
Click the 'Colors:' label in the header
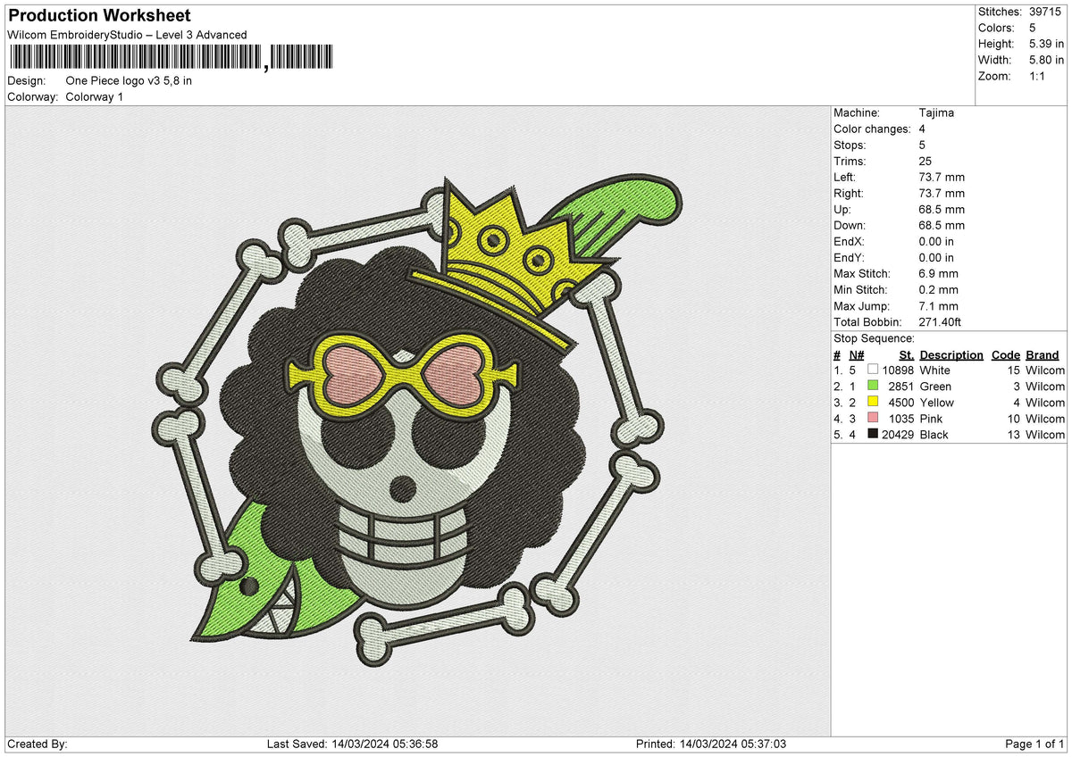click(x=996, y=28)
